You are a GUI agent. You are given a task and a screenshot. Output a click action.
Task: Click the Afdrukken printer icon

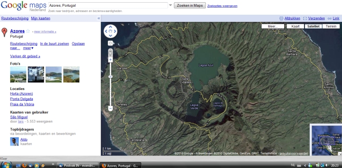coord(281,18)
